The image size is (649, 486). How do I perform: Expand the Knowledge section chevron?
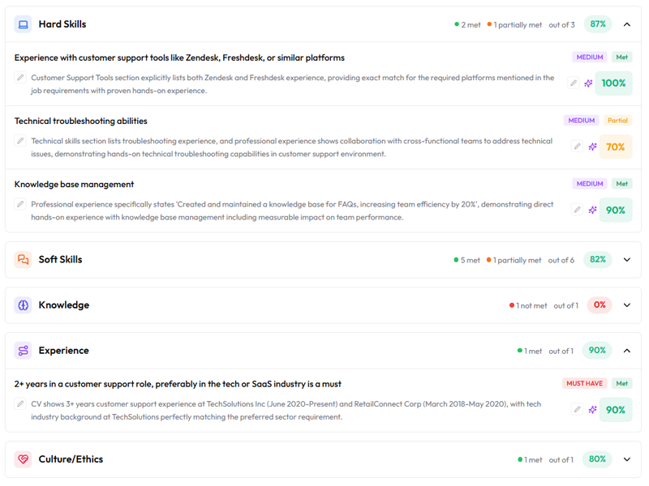[627, 305]
